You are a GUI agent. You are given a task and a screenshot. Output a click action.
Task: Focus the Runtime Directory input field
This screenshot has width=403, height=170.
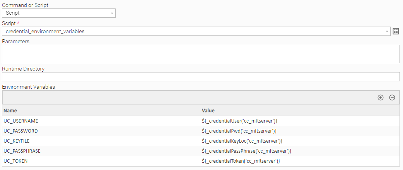(x=201, y=77)
